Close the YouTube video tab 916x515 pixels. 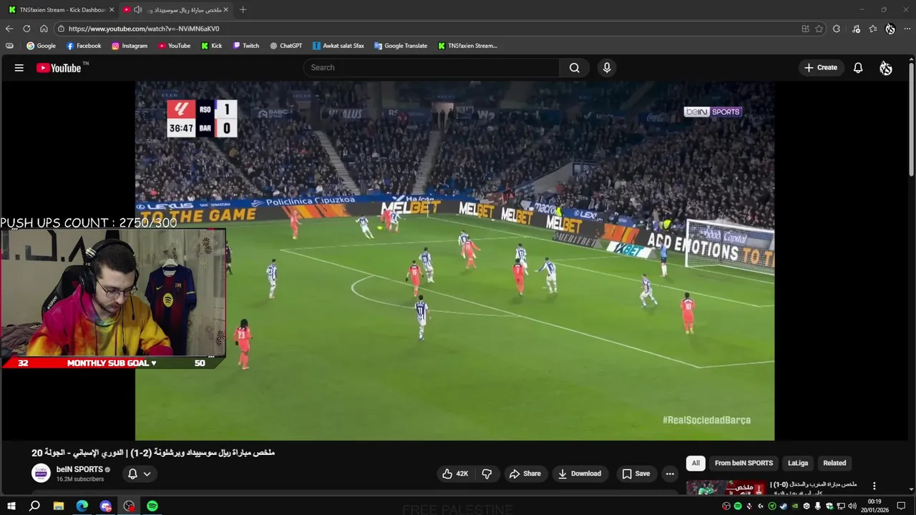point(226,9)
